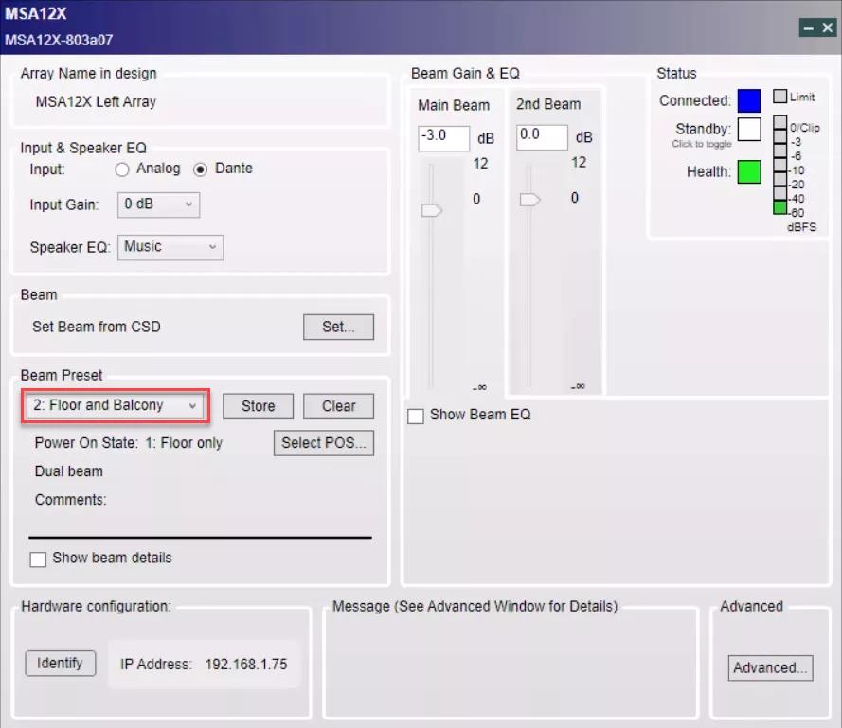Enable Show beam details checkbox
Viewport: 842px width, 728px height.
click(38, 559)
